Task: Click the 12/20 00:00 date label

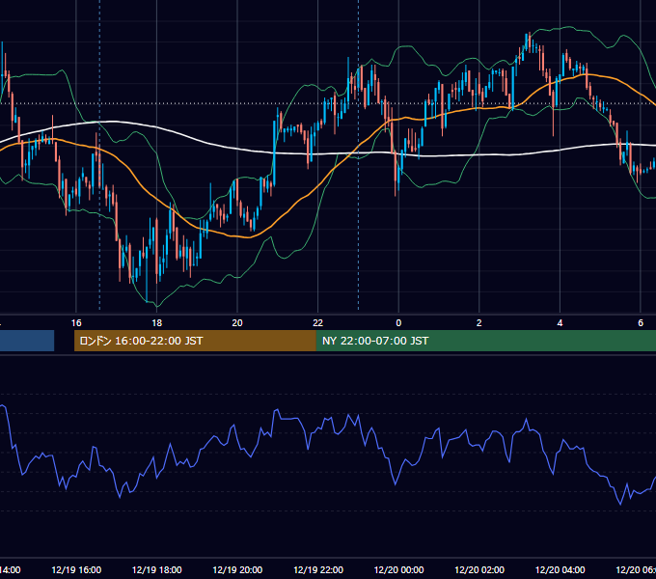Action: tap(398, 569)
